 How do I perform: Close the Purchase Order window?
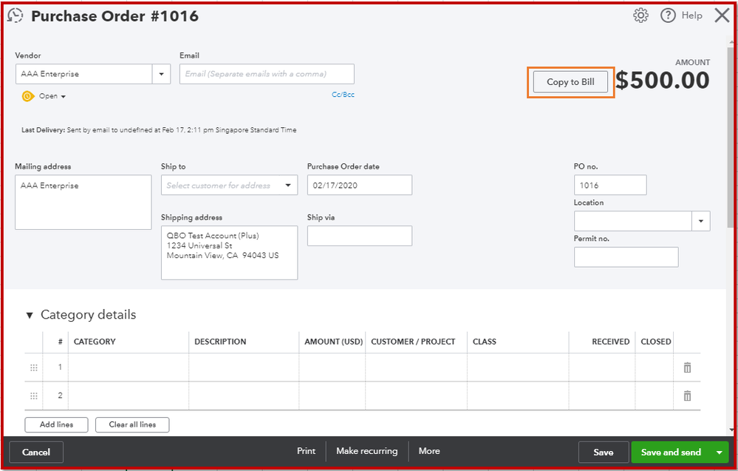click(722, 16)
